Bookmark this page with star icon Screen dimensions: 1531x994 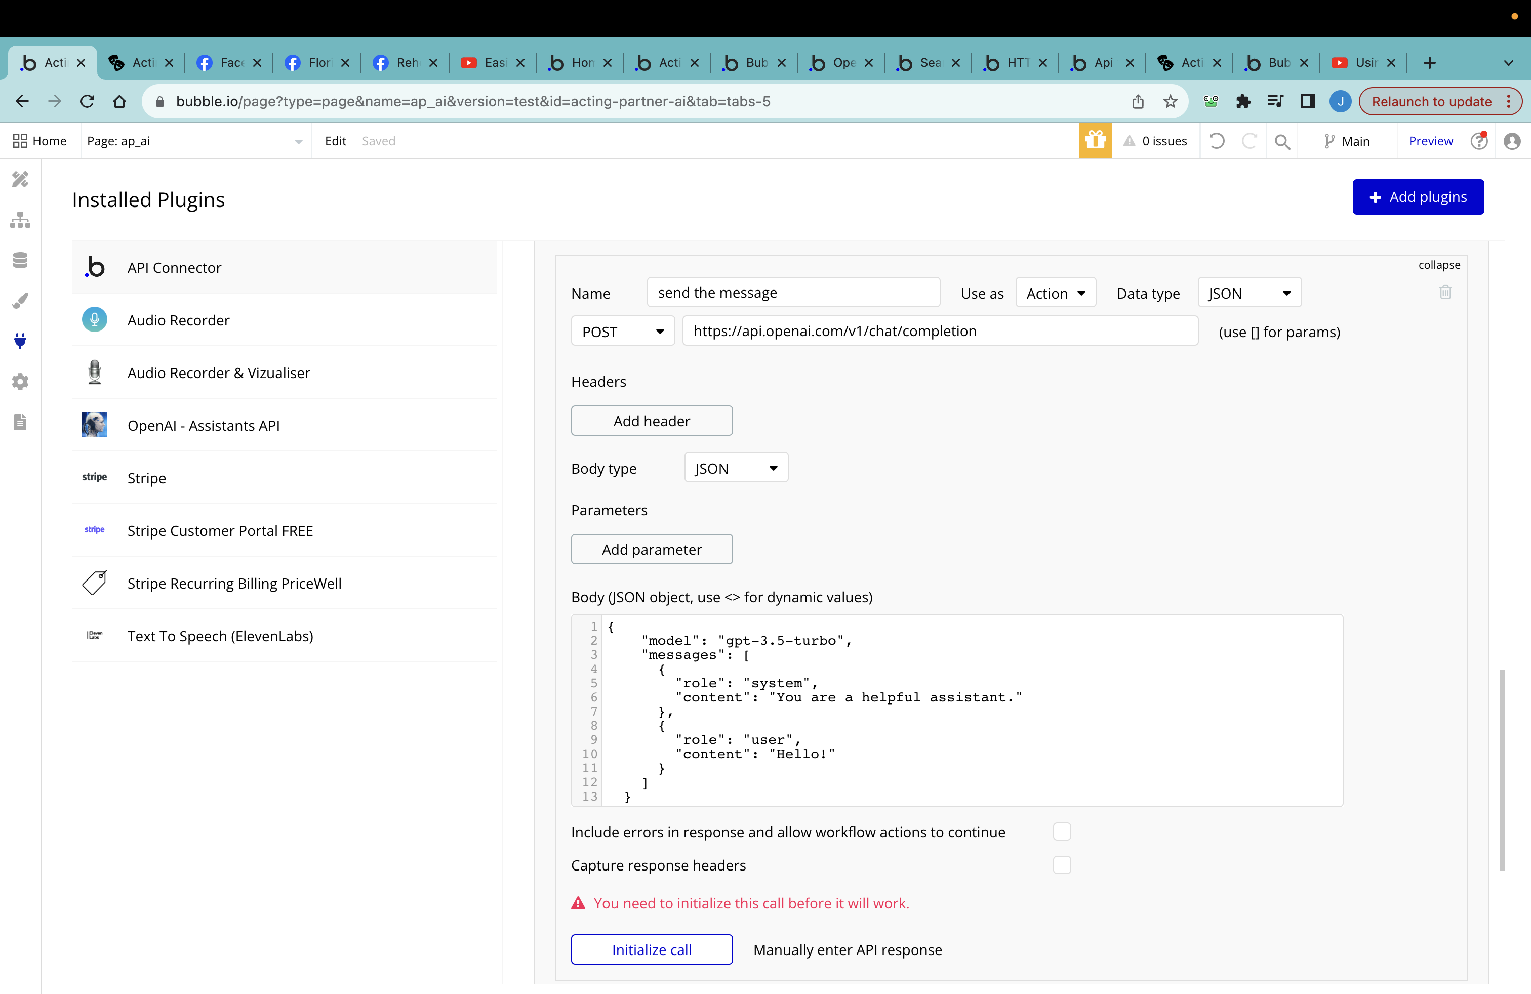(x=1170, y=101)
